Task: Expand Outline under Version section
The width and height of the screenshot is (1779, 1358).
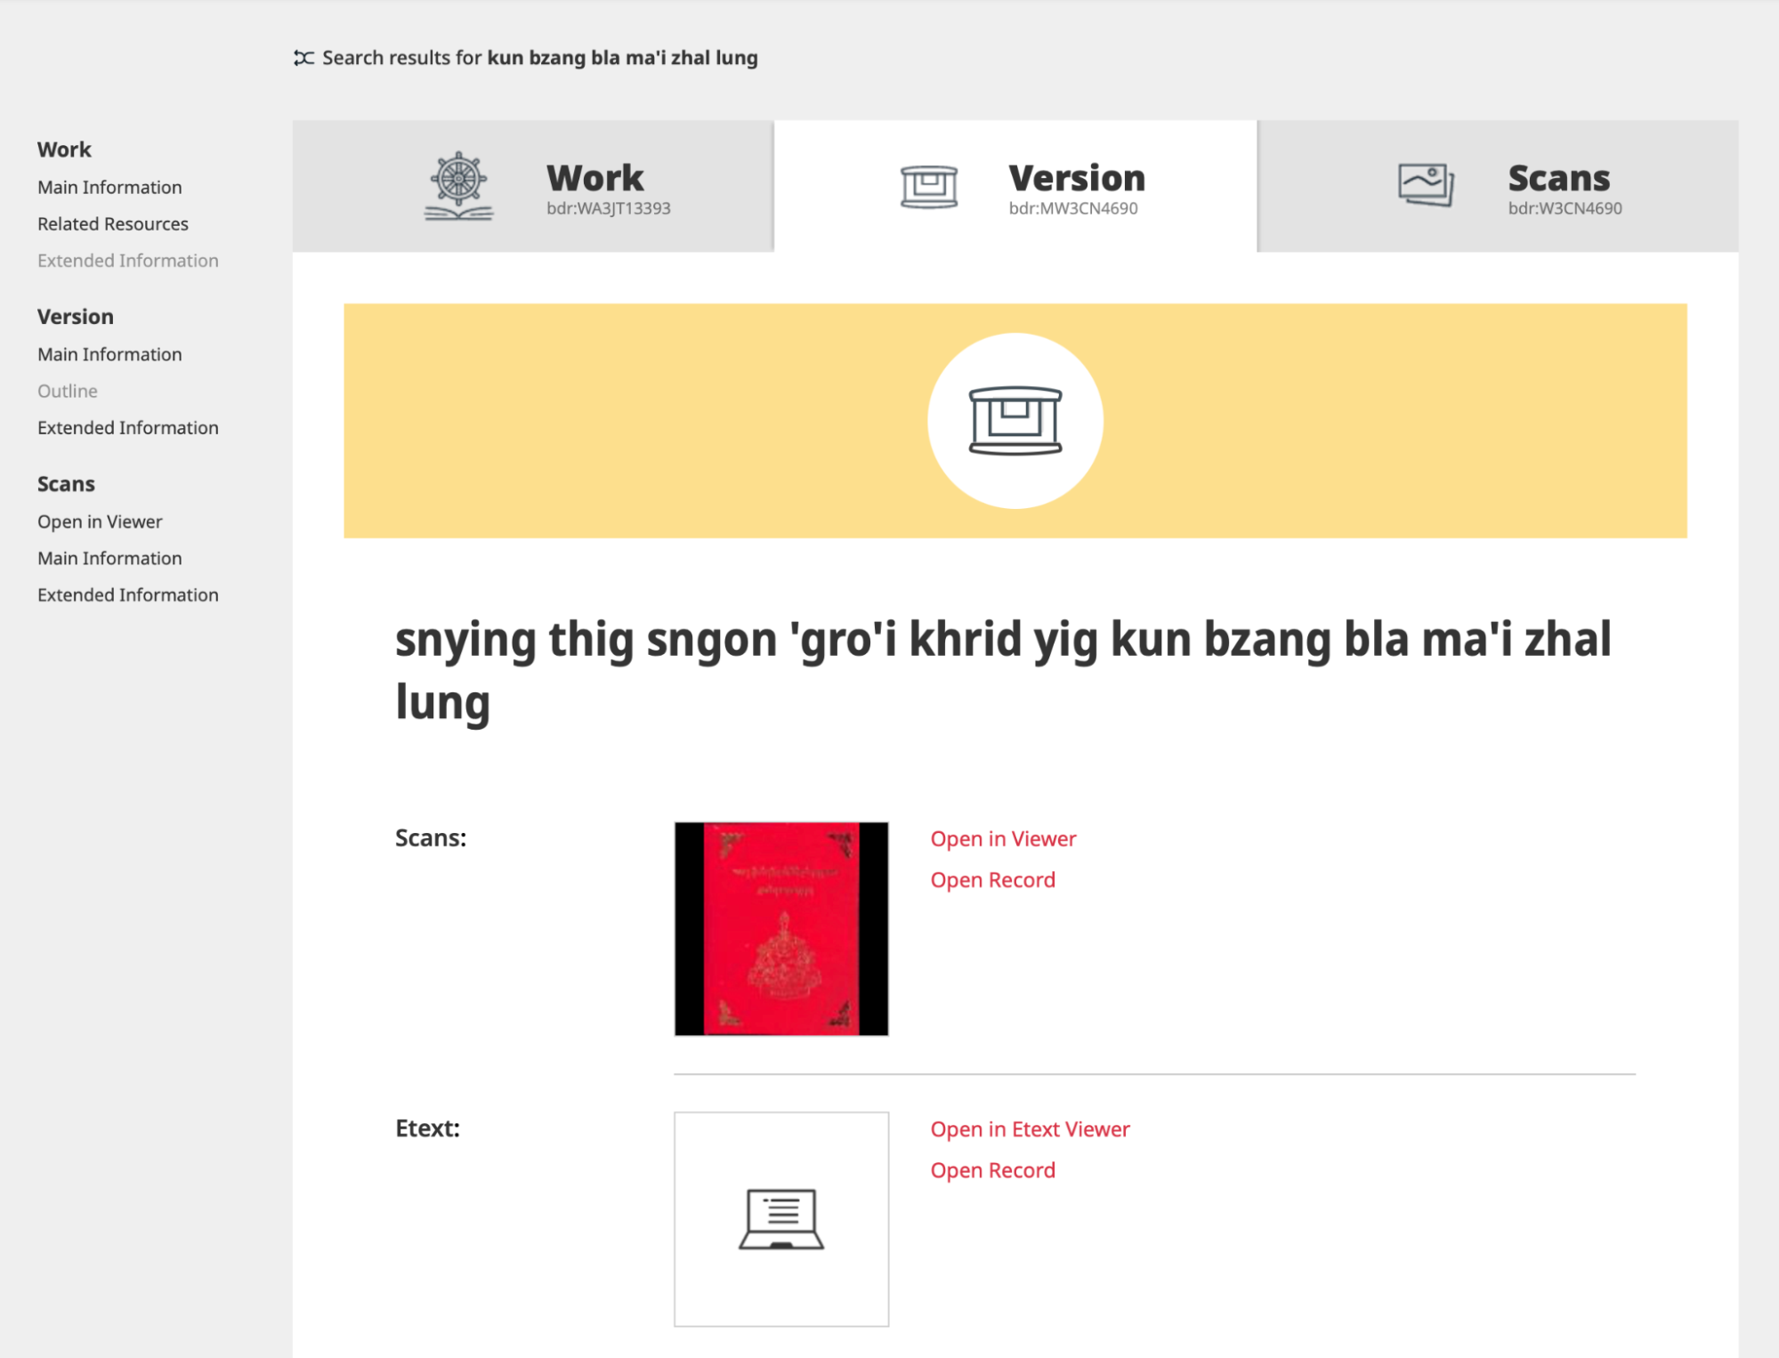Action: (67, 390)
